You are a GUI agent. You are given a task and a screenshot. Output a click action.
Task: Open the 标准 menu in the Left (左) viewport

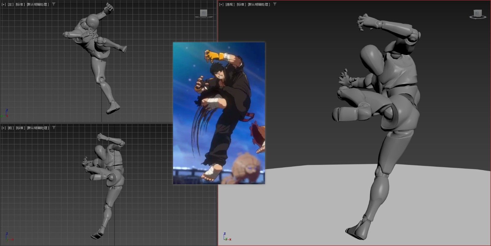(x=20, y=4)
